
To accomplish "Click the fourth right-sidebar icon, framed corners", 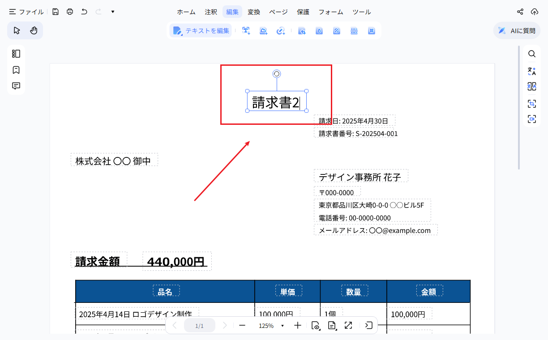I will (x=532, y=103).
